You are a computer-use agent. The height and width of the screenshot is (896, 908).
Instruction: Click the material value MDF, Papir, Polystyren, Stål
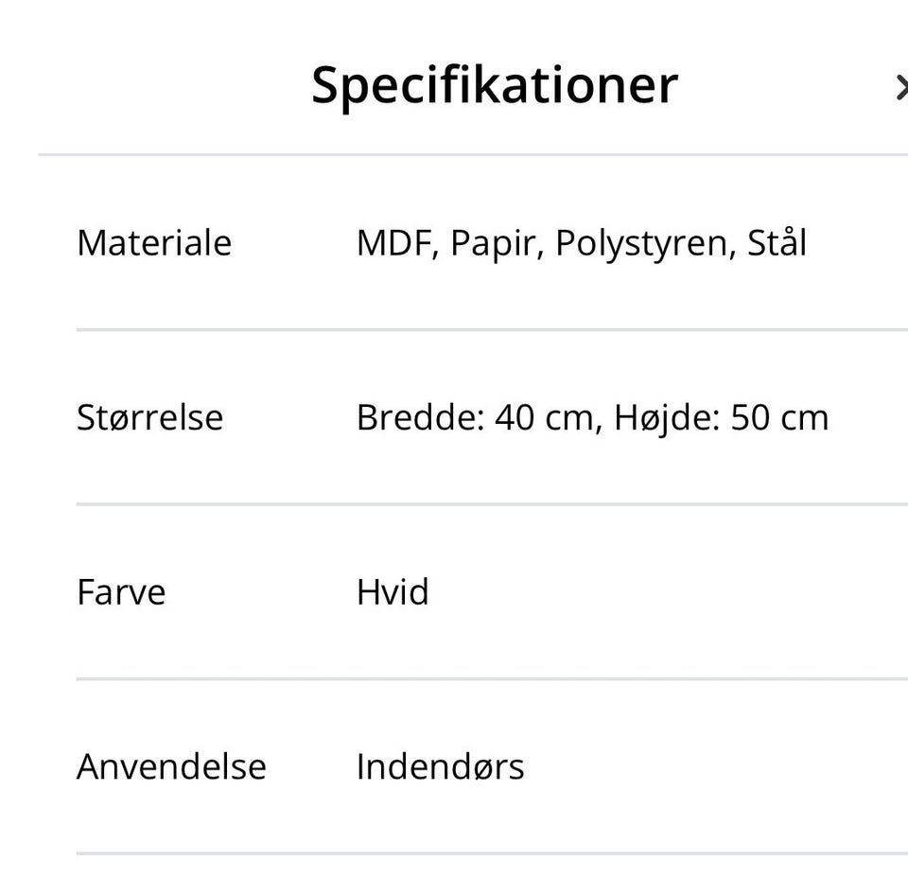580,243
